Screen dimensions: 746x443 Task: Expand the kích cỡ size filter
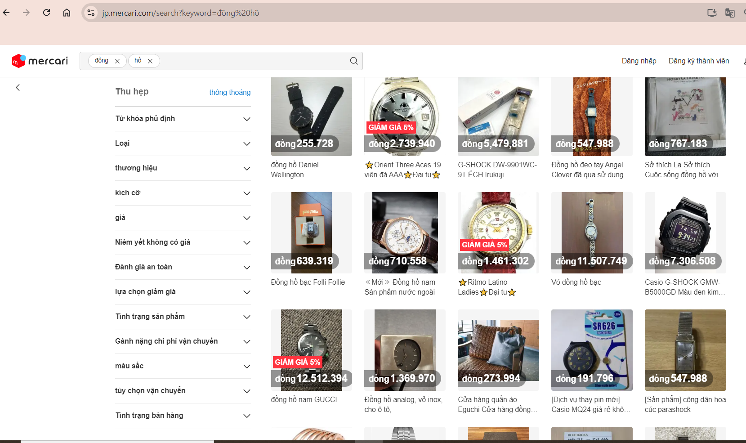183,193
